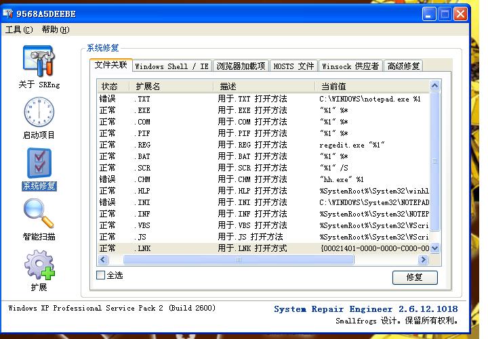The image size is (488, 339).
Task: Select the .BAT row
Action: 263,156
